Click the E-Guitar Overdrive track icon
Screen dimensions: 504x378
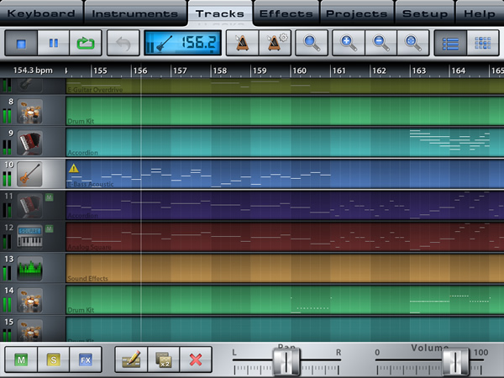(29, 85)
